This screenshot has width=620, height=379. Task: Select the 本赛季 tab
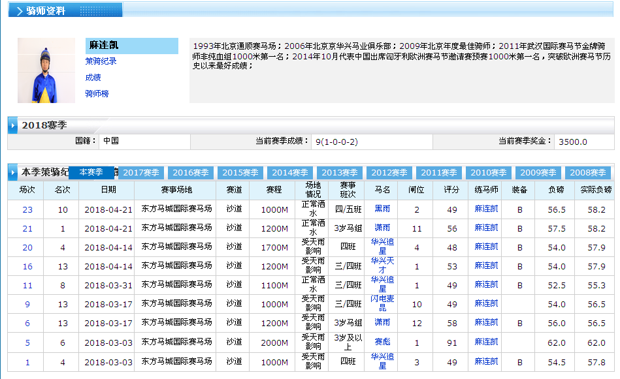coord(91,172)
